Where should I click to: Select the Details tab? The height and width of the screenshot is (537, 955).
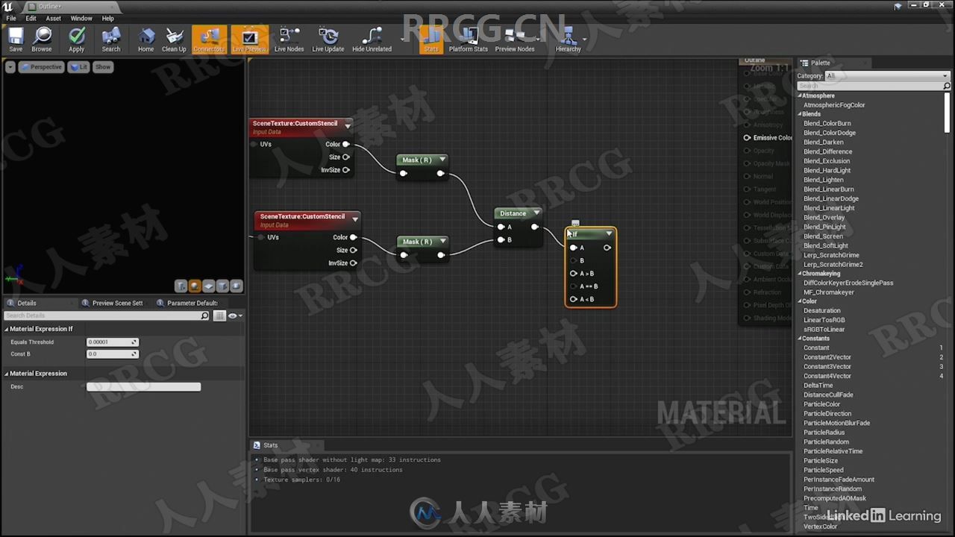coord(27,303)
